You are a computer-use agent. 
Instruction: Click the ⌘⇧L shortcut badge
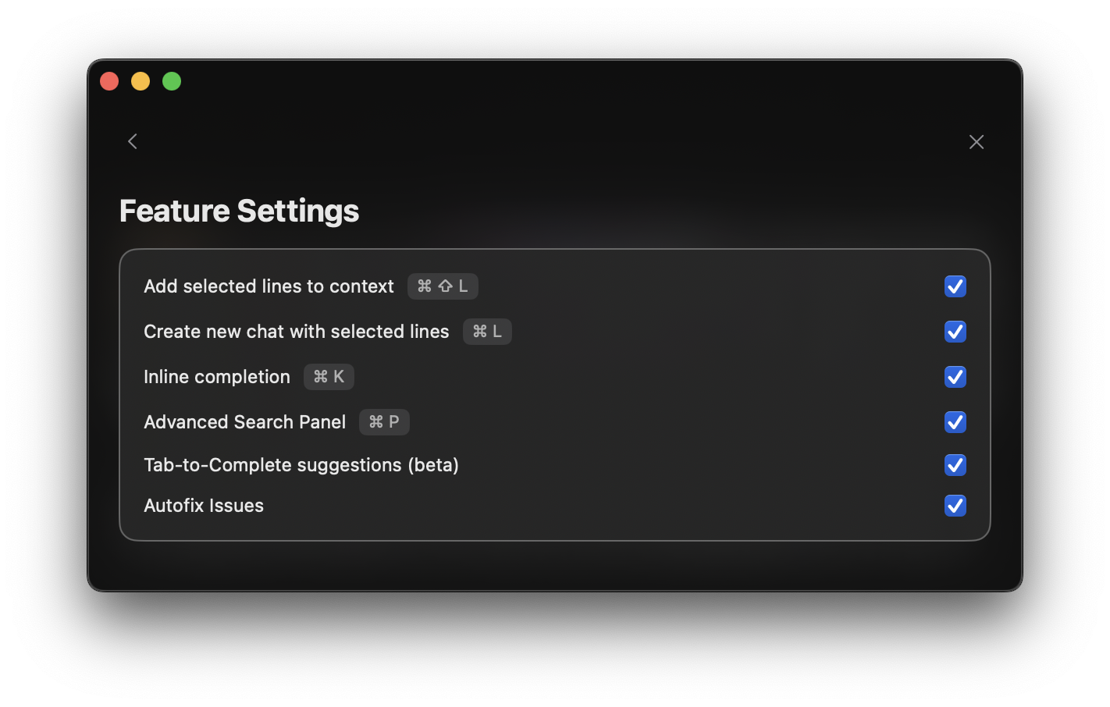click(x=443, y=286)
